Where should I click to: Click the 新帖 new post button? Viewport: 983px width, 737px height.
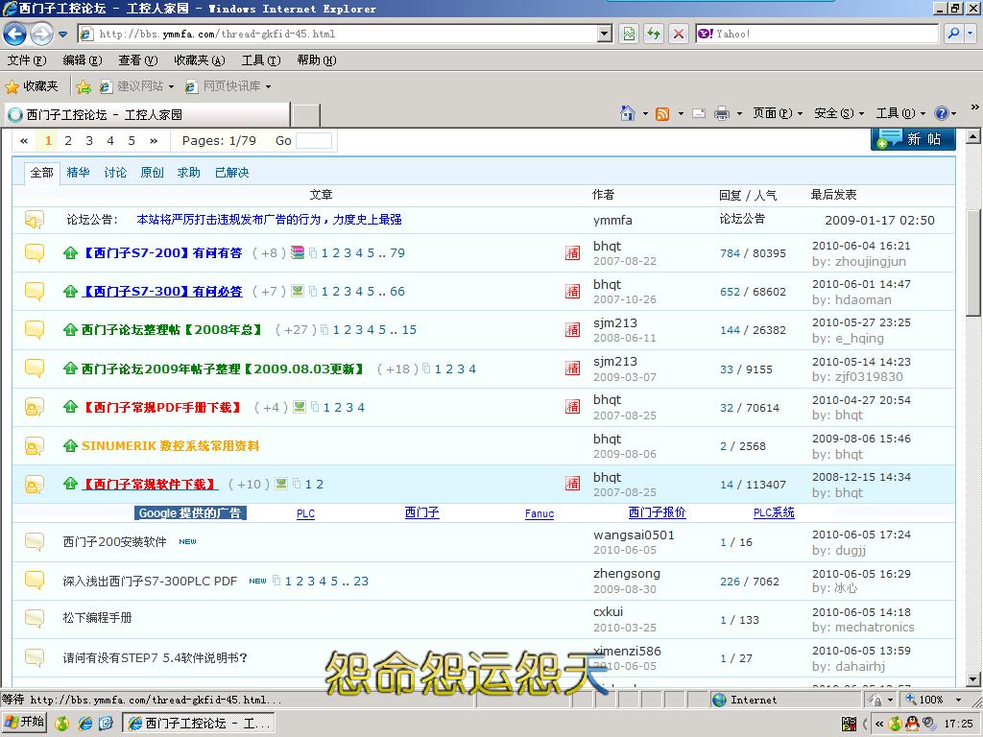click(913, 139)
